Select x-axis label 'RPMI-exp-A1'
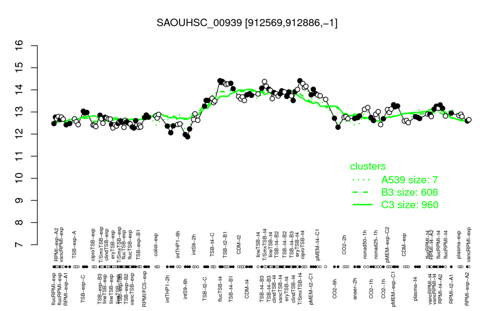Viewport: 498px width, 311px height. 66,289
